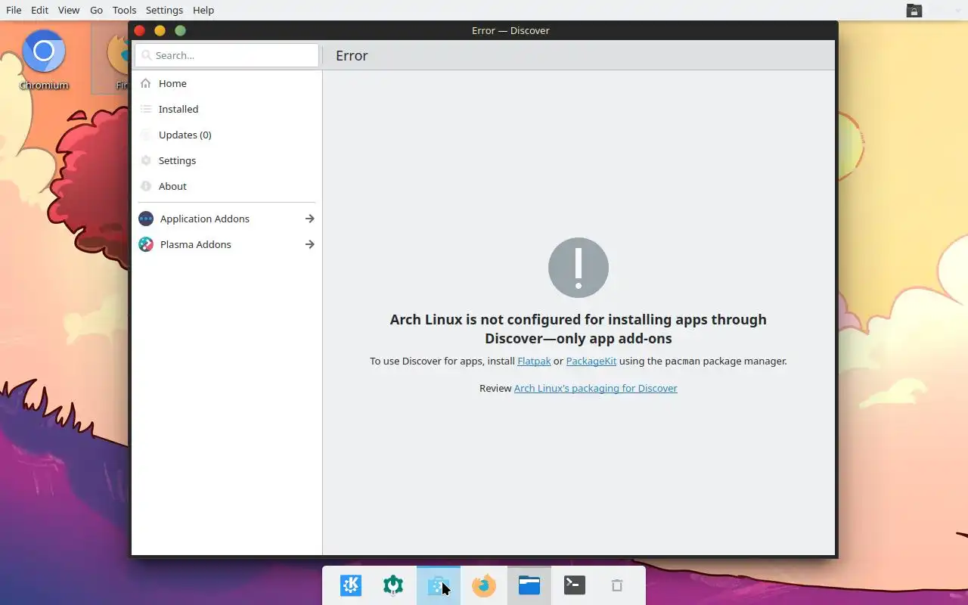The image size is (968, 605).
Task: Open Arch Linux's packaging for Discover link
Action: point(596,388)
